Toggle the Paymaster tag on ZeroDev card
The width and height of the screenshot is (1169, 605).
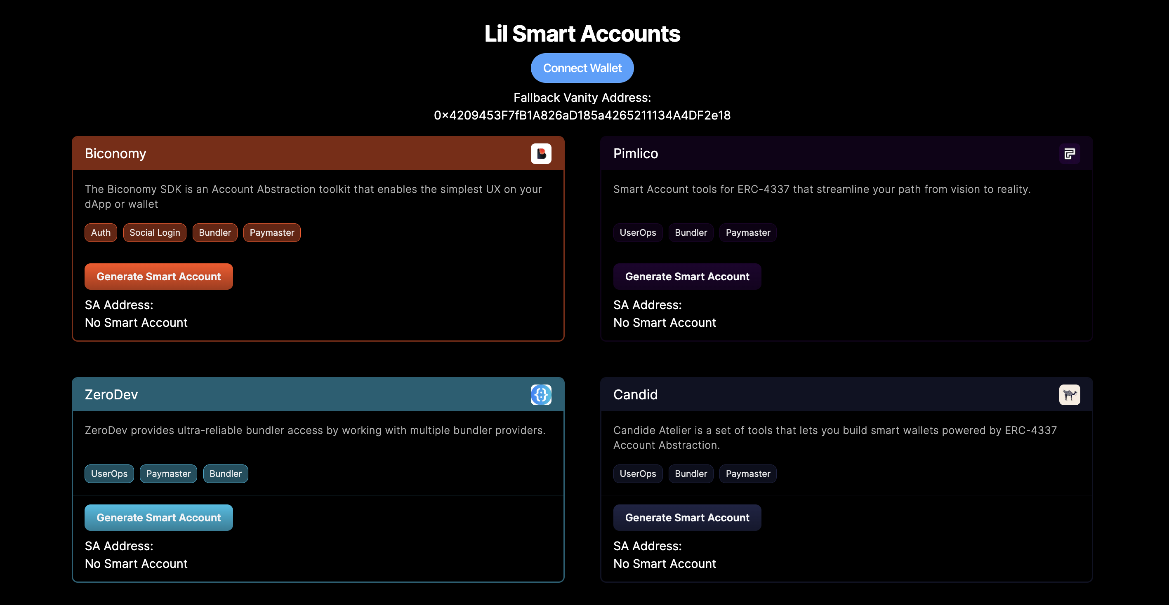tap(168, 474)
